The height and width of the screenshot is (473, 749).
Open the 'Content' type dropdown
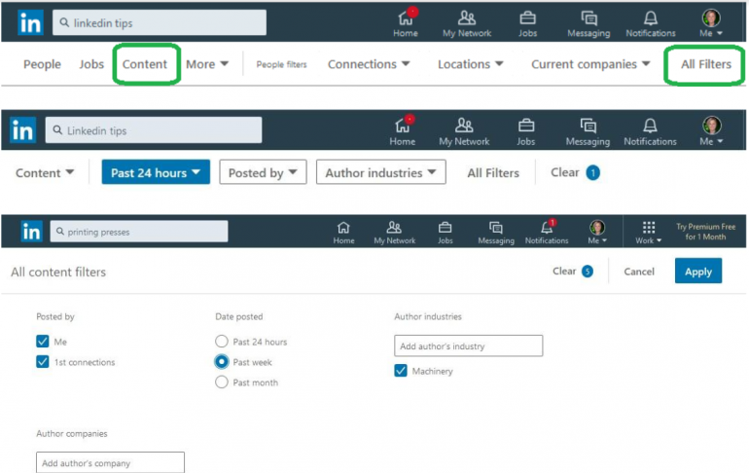(x=45, y=173)
